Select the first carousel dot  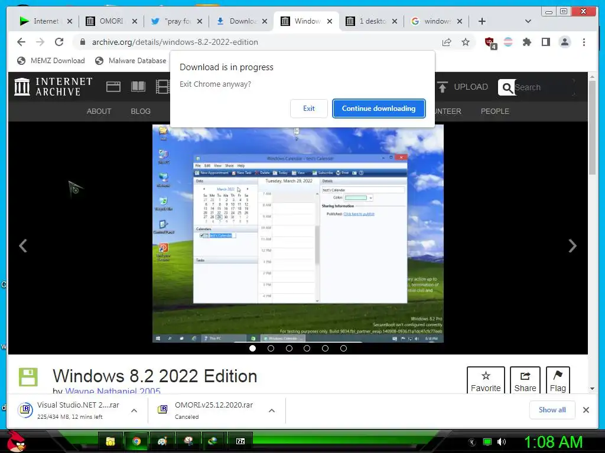click(253, 348)
